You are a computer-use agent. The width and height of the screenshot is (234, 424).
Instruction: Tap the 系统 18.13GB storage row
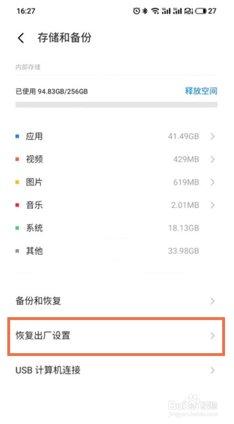(x=116, y=228)
